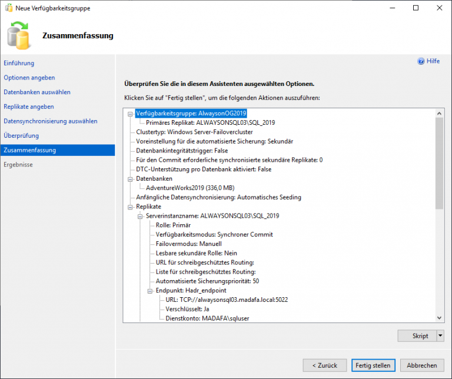Viewport: 452px width, 379px height.
Task: Open the Skript dropdown arrow
Action: [440, 336]
